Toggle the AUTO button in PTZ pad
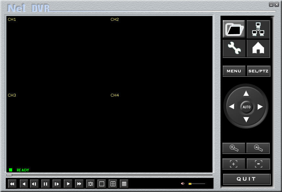 (x=246, y=107)
